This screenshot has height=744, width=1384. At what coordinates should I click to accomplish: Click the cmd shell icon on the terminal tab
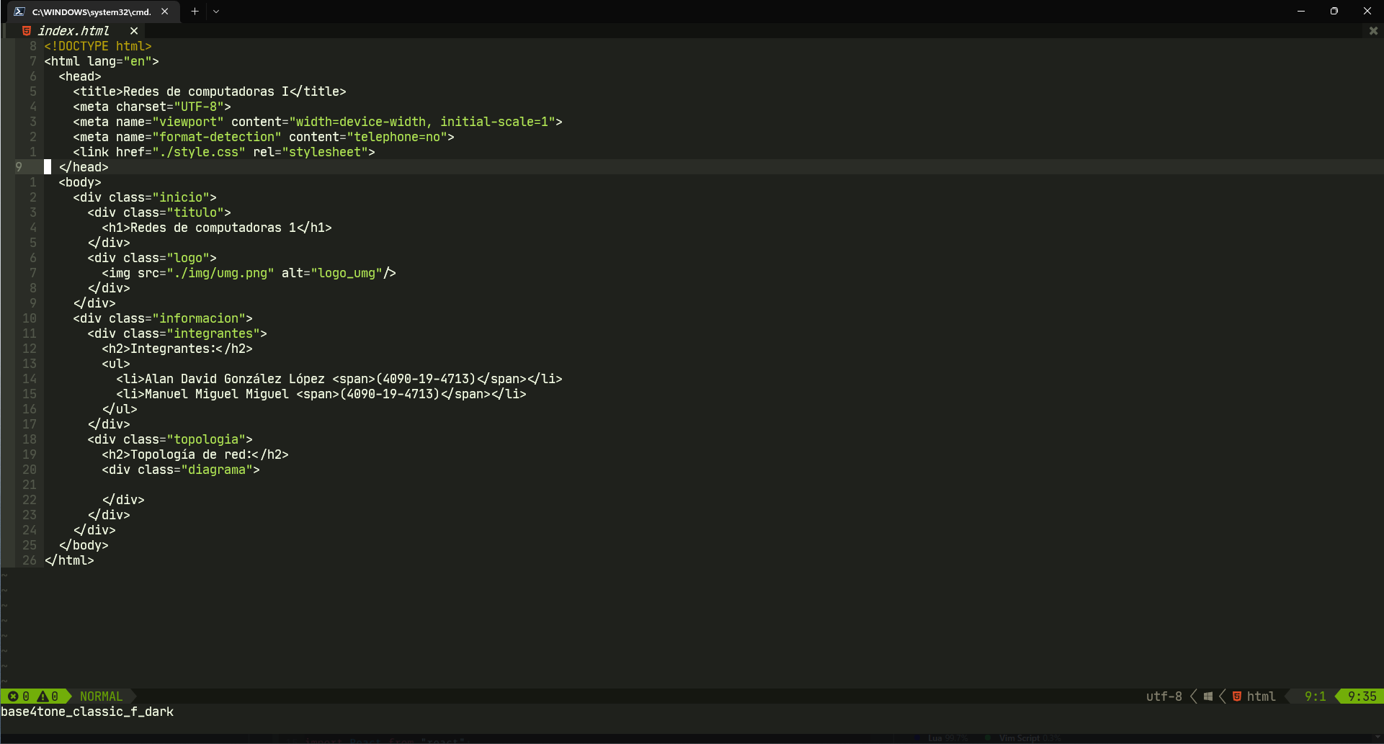pos(19,12)
